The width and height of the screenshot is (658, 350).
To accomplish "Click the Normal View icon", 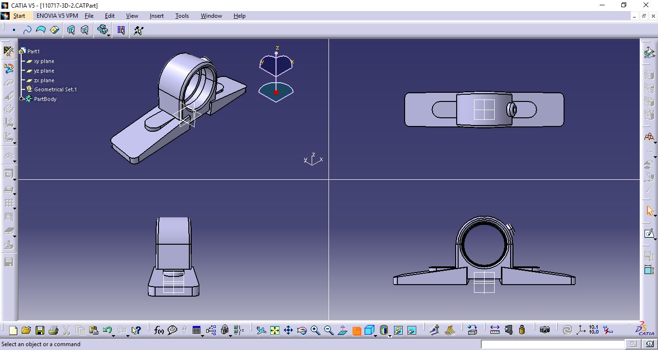I will click(342, 330).
